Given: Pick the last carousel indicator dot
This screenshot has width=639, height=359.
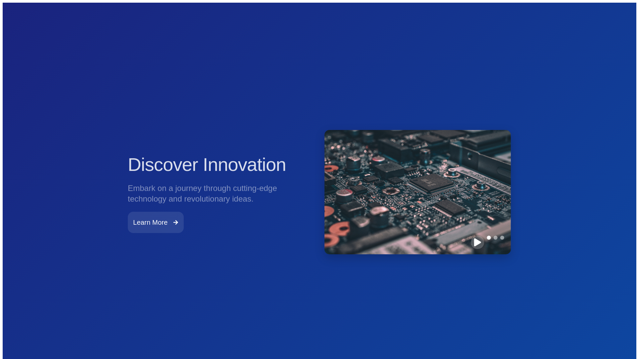Looking at the screenshot, I should click(502, 238).
